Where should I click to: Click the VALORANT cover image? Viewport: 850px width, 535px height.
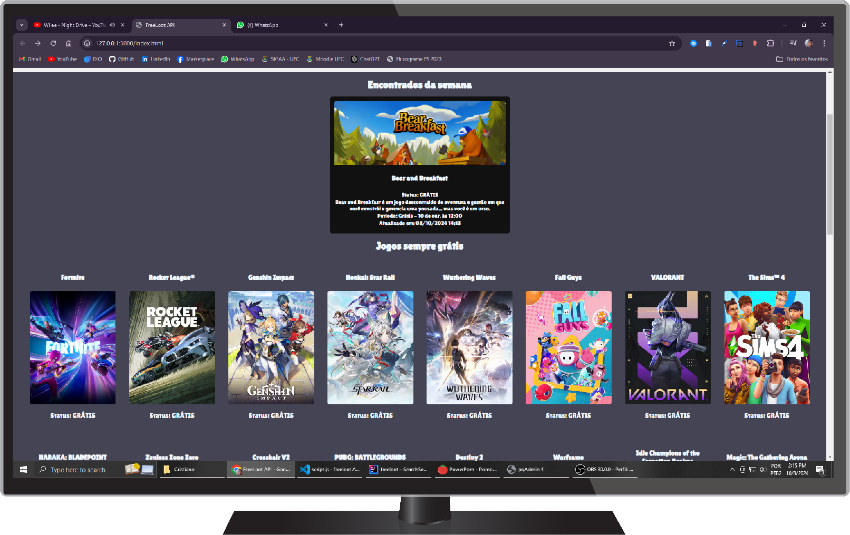[668, 347]
